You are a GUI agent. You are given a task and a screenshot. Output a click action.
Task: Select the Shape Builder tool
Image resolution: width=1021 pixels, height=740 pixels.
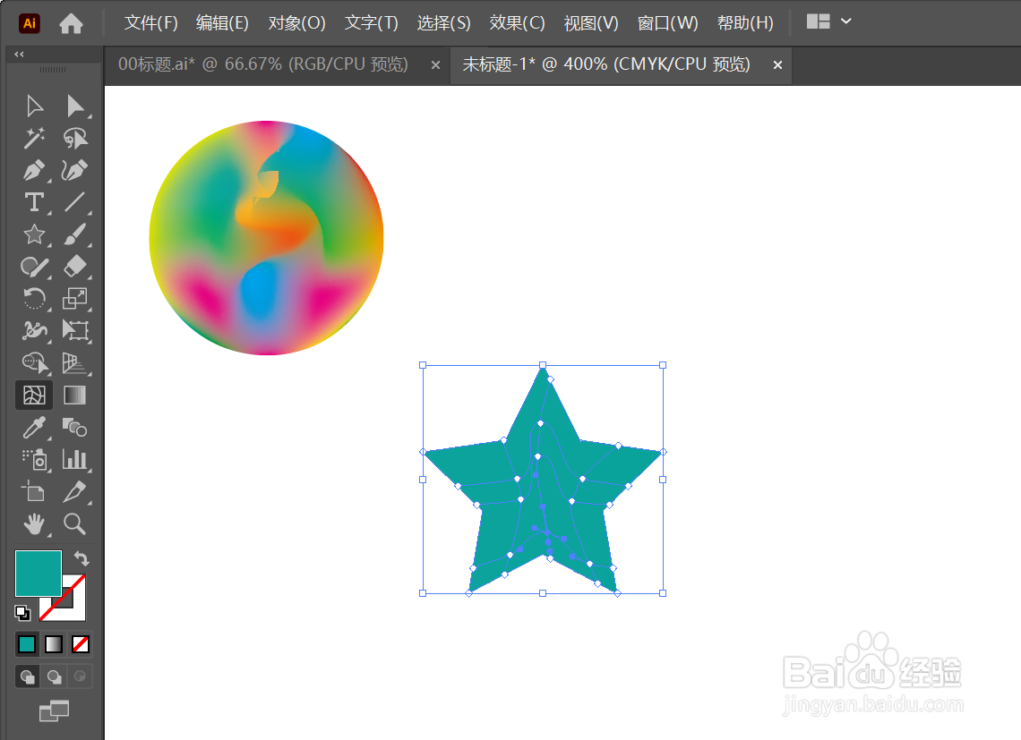pyautogui.click(x=35, y=362)
